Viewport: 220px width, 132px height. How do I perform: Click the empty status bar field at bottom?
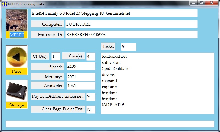coord(110,124)
